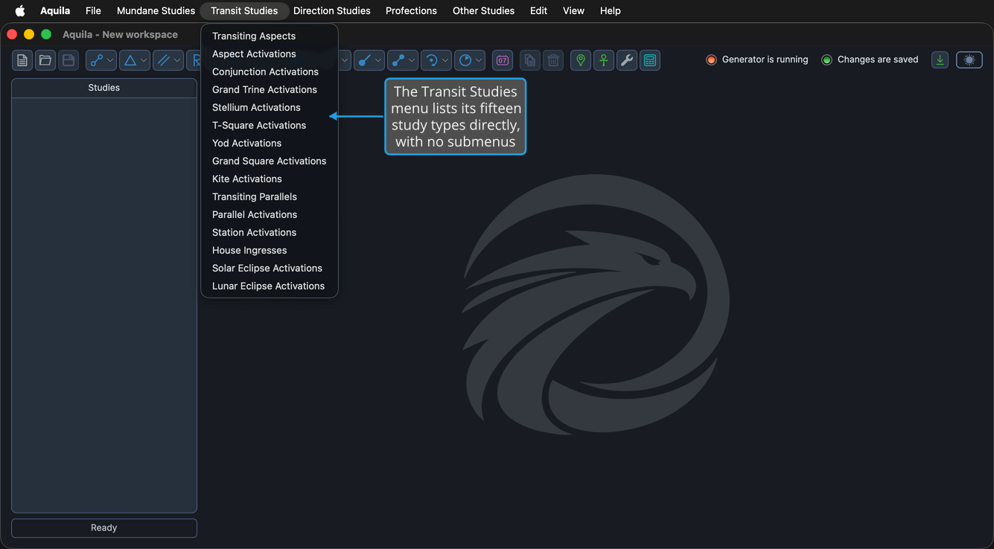
Task: Click the triangle pattern study icon
Action: pos(130,60)
